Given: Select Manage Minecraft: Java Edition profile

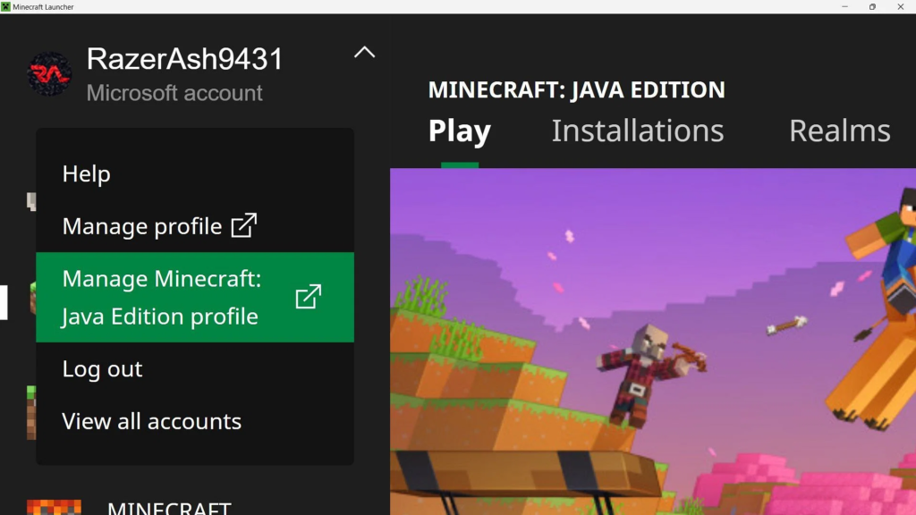Looking at the screenshot, I should point(160,297).
